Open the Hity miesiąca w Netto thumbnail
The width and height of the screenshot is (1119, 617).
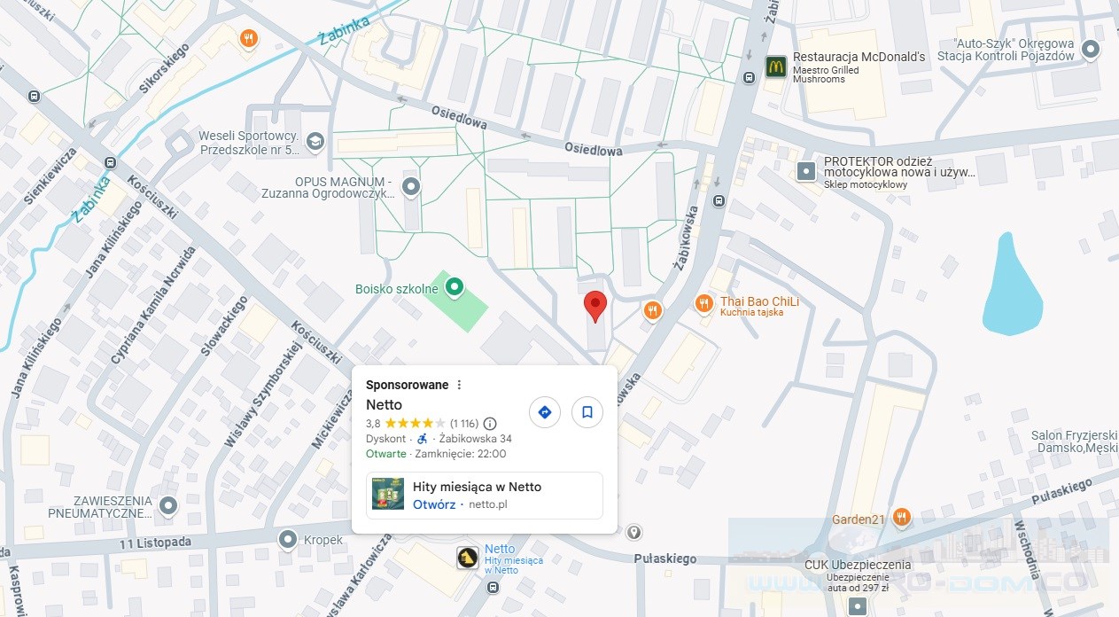(388, 495)
